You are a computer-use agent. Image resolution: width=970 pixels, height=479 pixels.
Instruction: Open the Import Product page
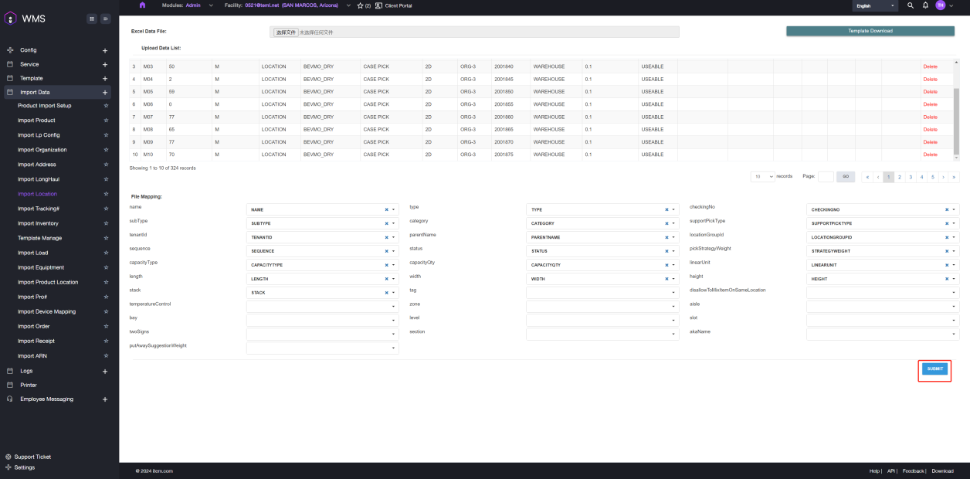click(36, 121)
